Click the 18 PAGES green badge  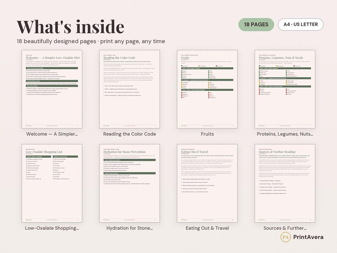(256, 25)
